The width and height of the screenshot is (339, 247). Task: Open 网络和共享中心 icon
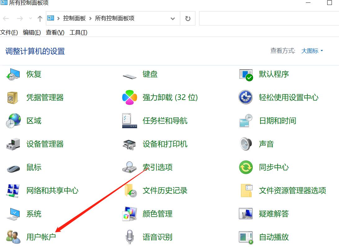13,191
